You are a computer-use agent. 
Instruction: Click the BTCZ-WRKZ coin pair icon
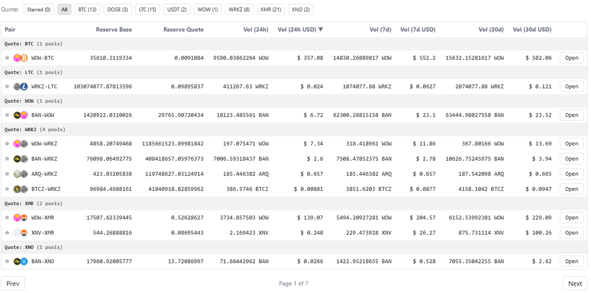pos(21,189)
